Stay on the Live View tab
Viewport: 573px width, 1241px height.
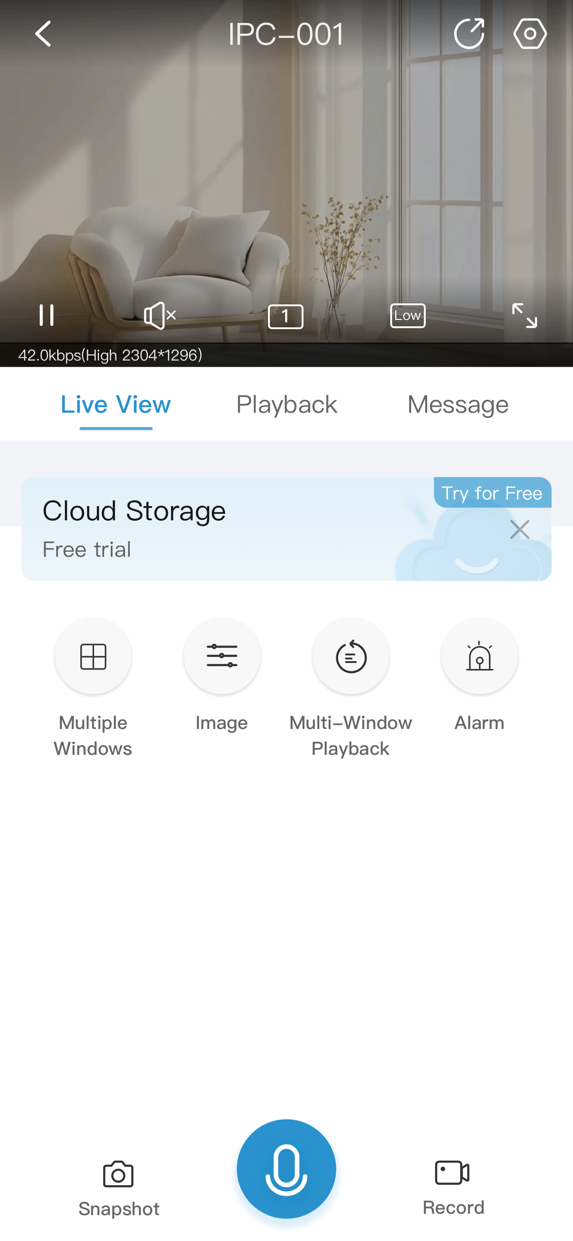pyautogui.click(x=115, y=405)
